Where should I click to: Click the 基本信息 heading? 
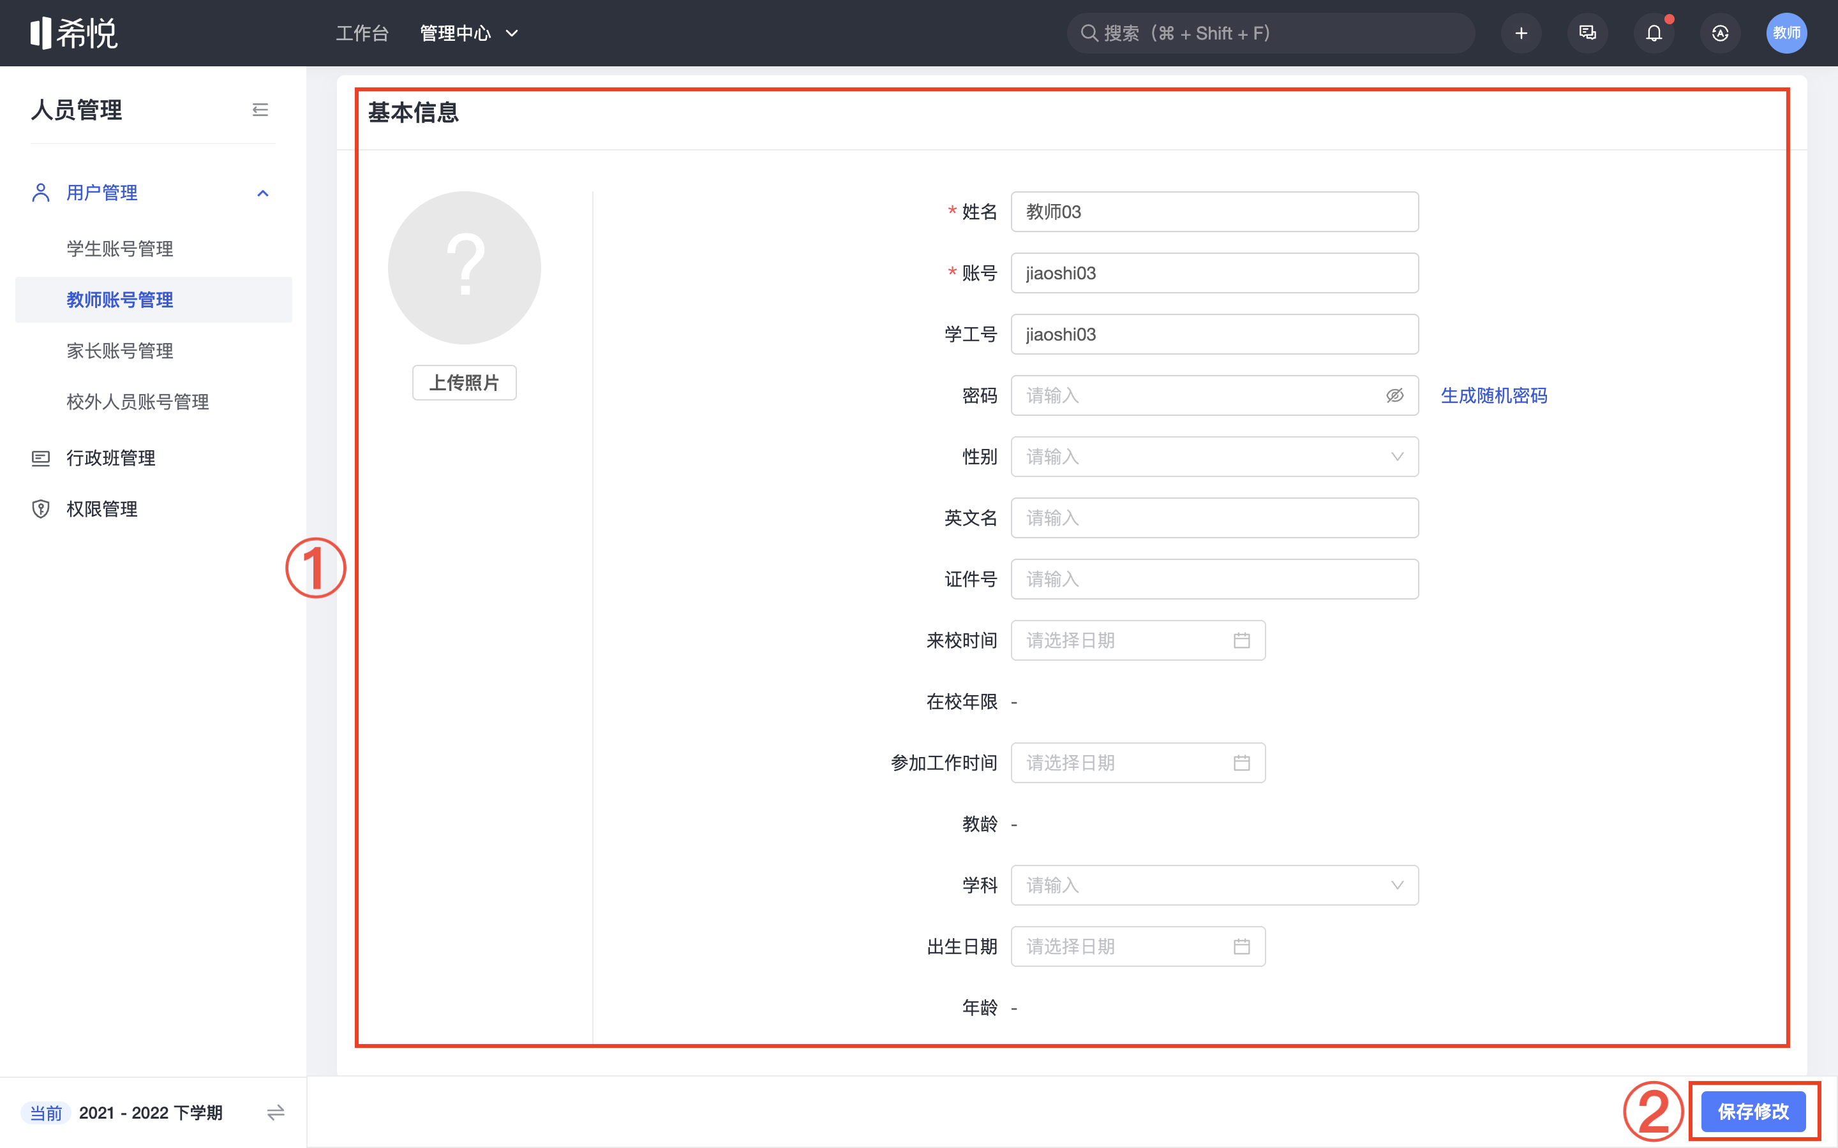[413, 112]
